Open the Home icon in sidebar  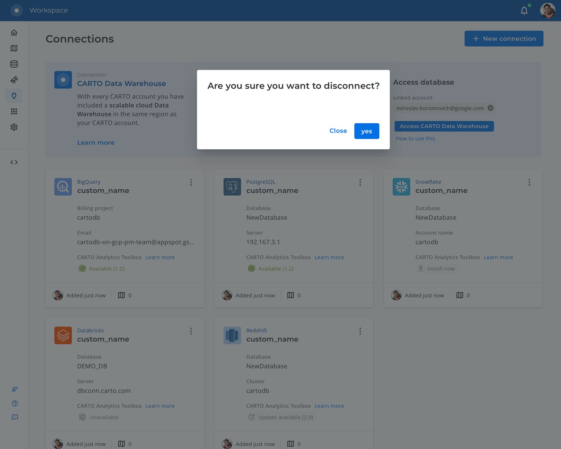click(14, 33)
